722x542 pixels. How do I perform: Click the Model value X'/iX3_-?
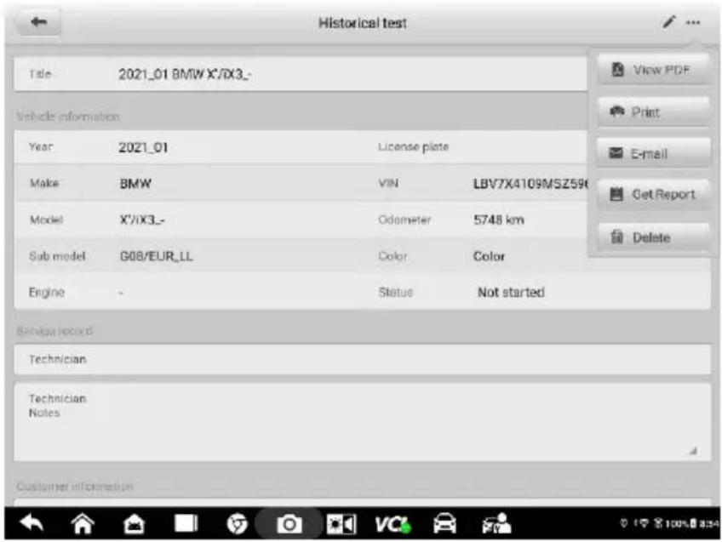[142, 220]
